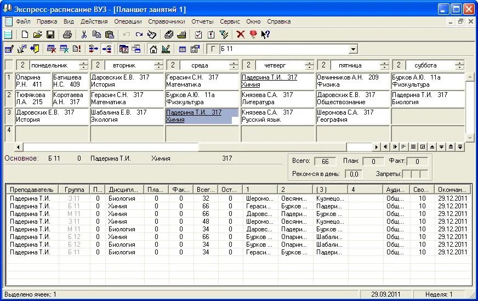Select the Шабалина Е.В. Экология cell
Image resolution: width=478 pixels, height=301 pixels.
click(127, 116)
